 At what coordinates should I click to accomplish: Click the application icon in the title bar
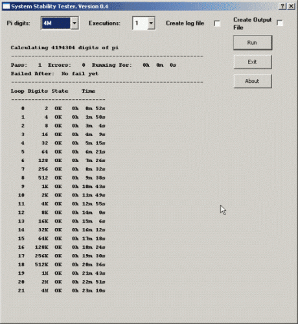6,6
